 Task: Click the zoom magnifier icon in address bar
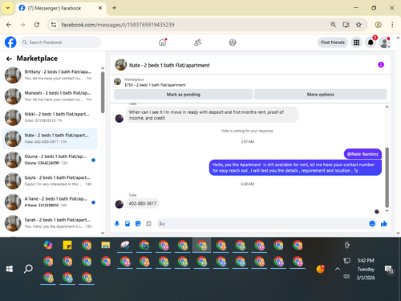(333, 25)
